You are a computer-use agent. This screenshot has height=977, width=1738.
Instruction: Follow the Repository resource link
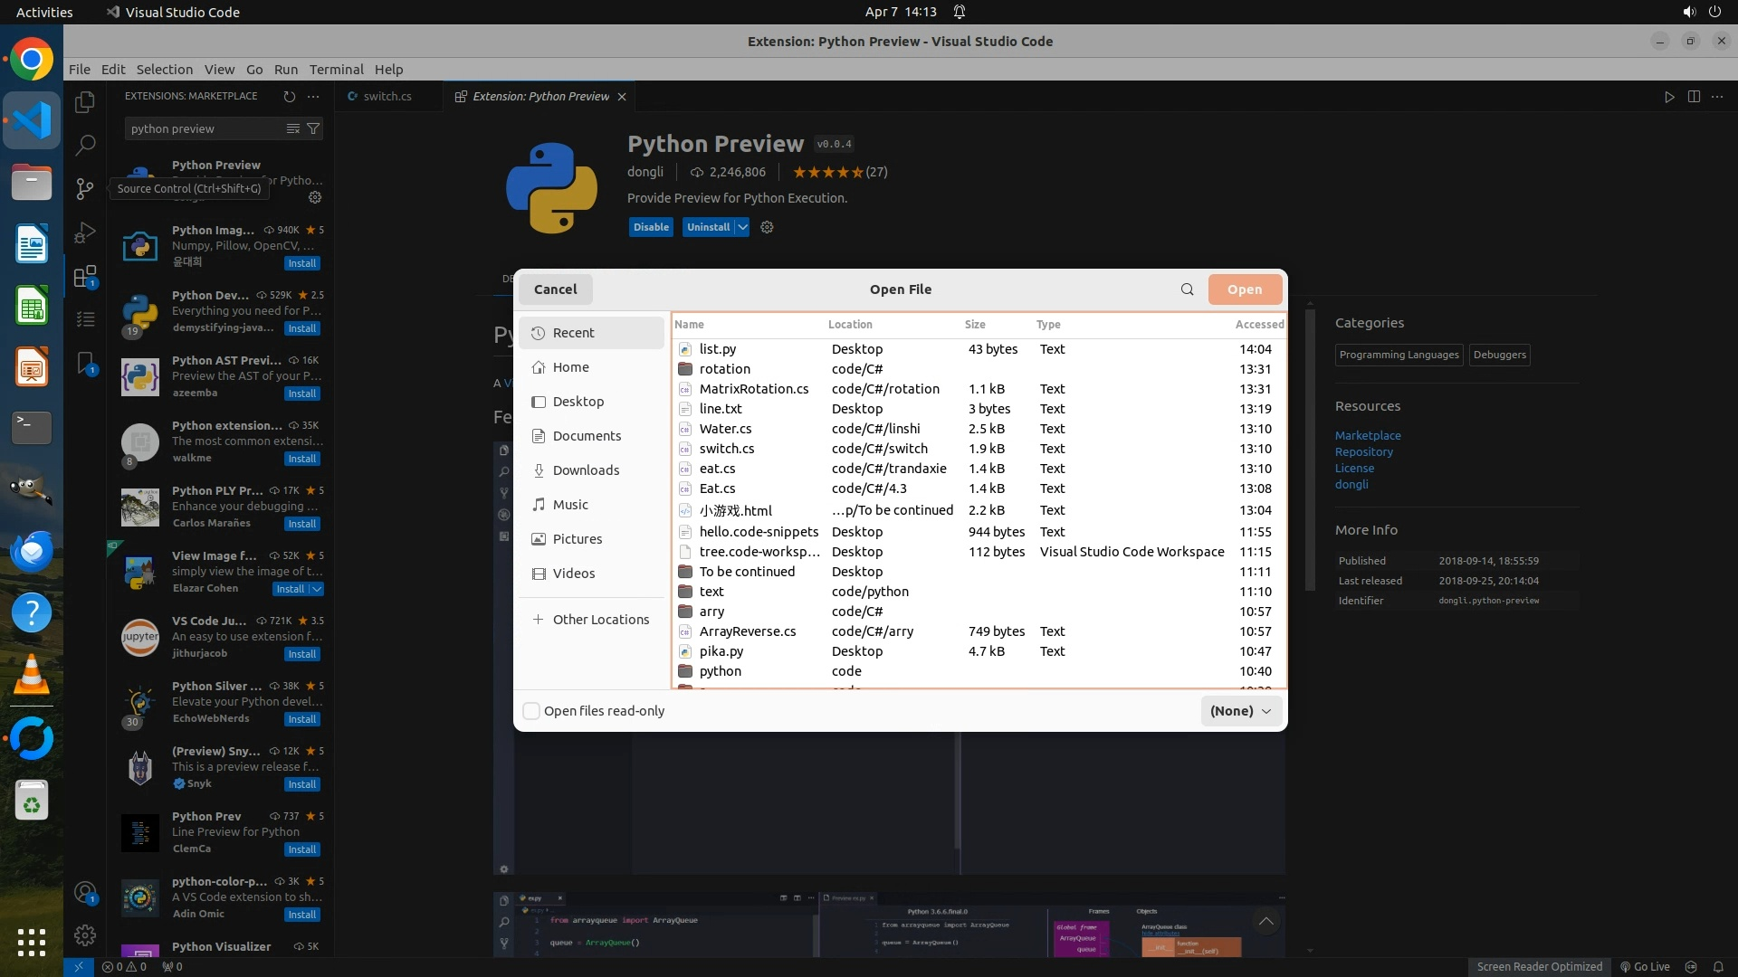click(x=1363, y=452)
